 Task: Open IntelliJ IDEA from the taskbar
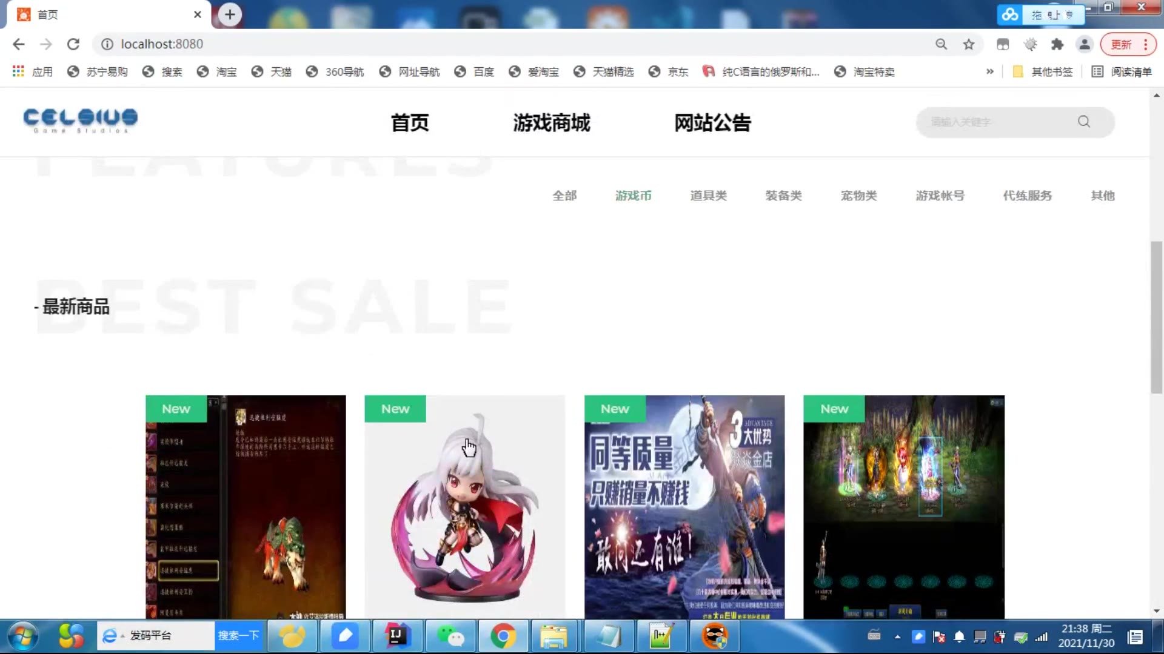tap(397, 636)
